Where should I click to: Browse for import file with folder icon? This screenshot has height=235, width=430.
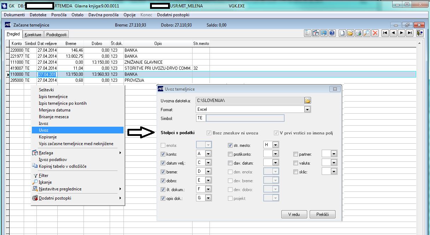[308, 101]
